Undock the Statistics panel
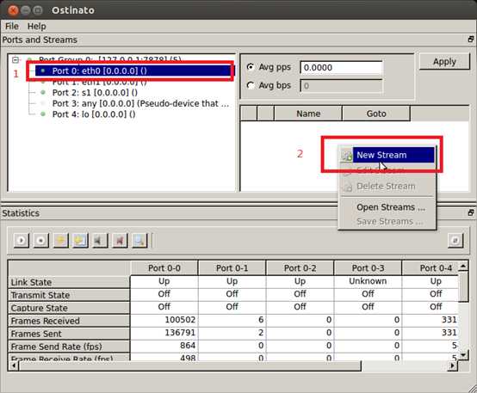Screen dimensions: 477x393 [471, 212]
